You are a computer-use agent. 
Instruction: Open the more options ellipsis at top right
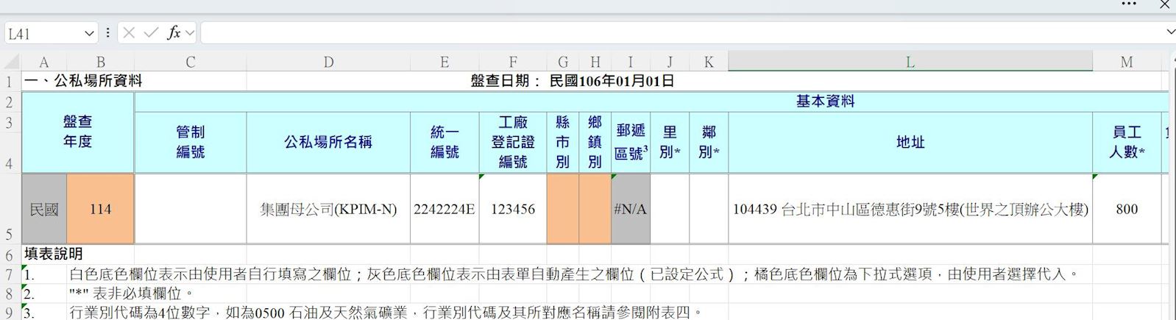tap(1129, 4)
